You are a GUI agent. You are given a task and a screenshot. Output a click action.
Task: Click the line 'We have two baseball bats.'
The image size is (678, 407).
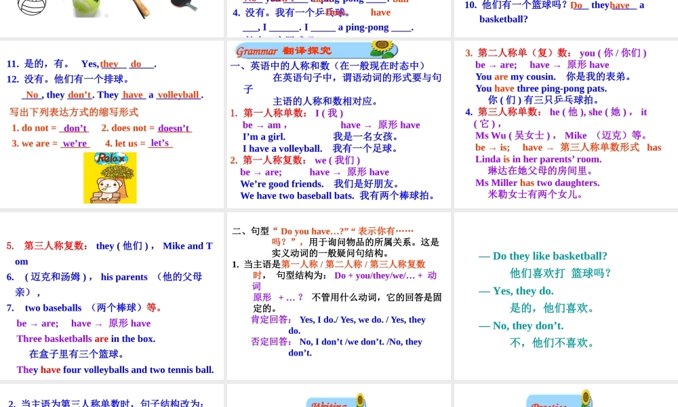[297, 195]
